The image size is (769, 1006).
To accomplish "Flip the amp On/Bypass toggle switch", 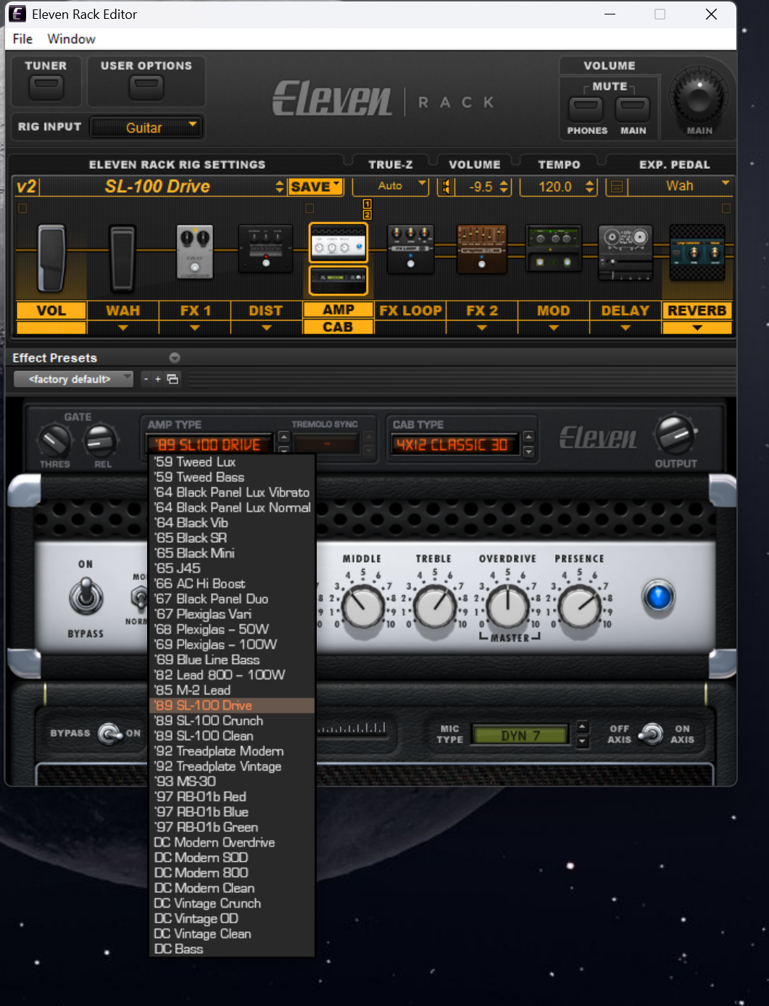I will coord(86,597).
